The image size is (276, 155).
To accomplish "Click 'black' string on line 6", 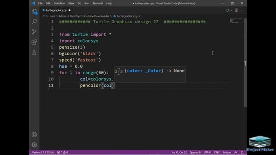I will tap(89, 53).
